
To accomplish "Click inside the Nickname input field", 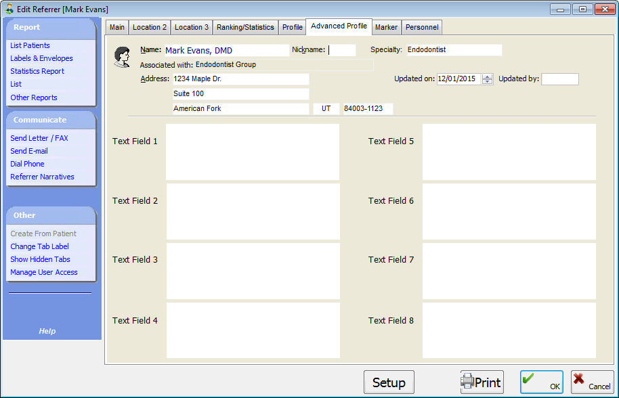I will pyautogui.click(x=341, y=50).
